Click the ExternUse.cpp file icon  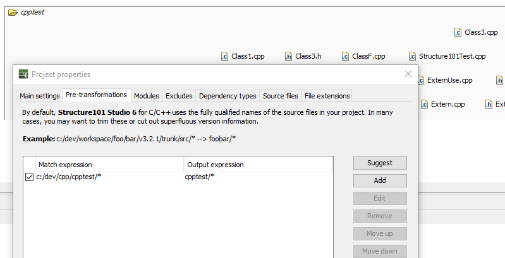tap(420, 80)
